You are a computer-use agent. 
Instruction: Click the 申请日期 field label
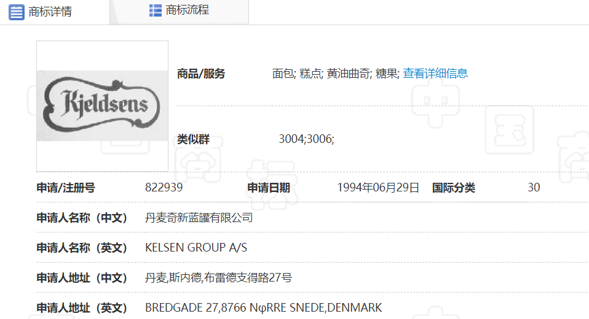(x=269, y=188)
